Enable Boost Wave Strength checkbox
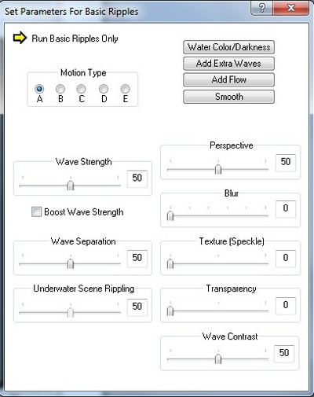The width and height of the screenshot is (314, 397). pos(36,211)
